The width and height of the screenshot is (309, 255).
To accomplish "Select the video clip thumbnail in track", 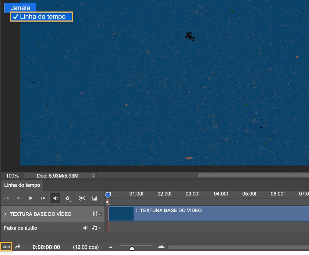I will (x=121, y=214).
